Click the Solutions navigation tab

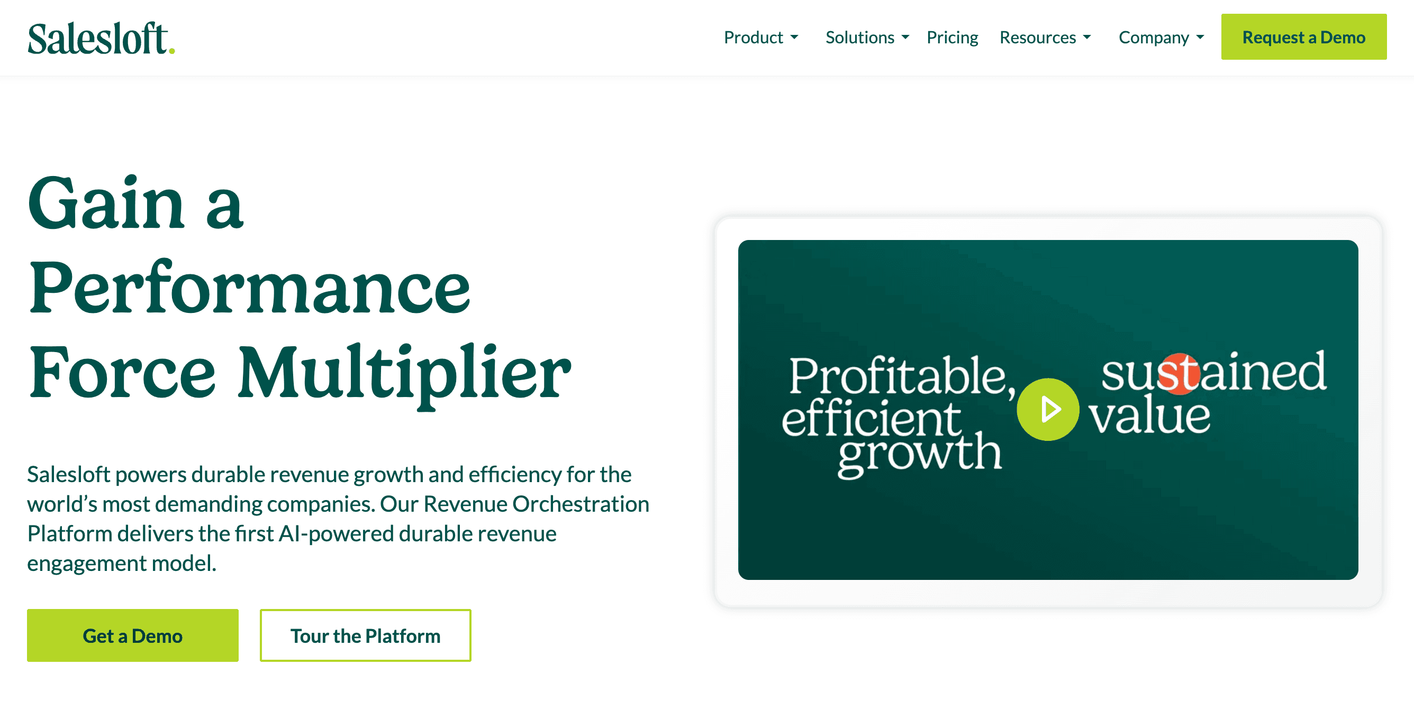pyautogui.click(x=867, y=36)
